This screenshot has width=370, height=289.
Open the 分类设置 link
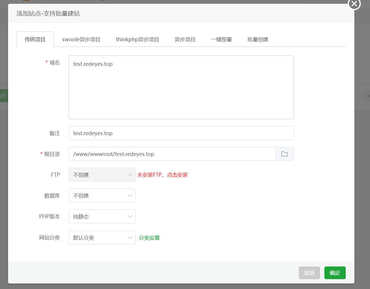pyautogui.click(x=149, y=238)
